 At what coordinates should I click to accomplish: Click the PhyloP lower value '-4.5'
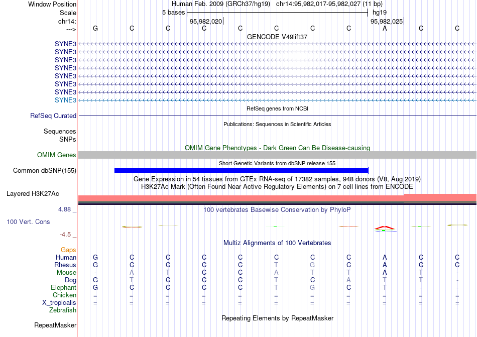coord(65,234)
